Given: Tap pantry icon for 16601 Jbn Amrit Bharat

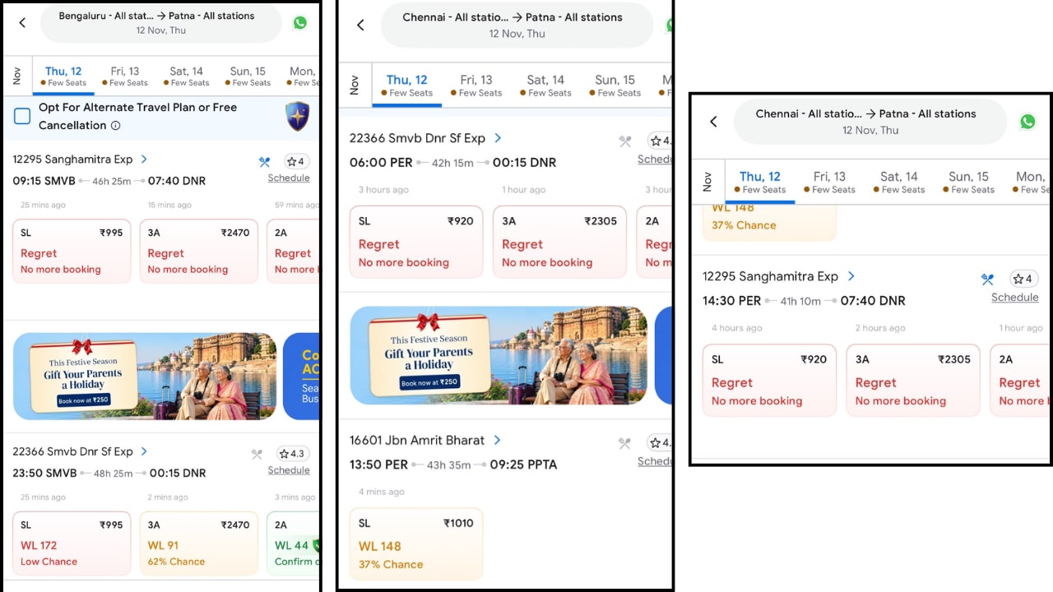Looking at the screenshot, I should point(625,443).
